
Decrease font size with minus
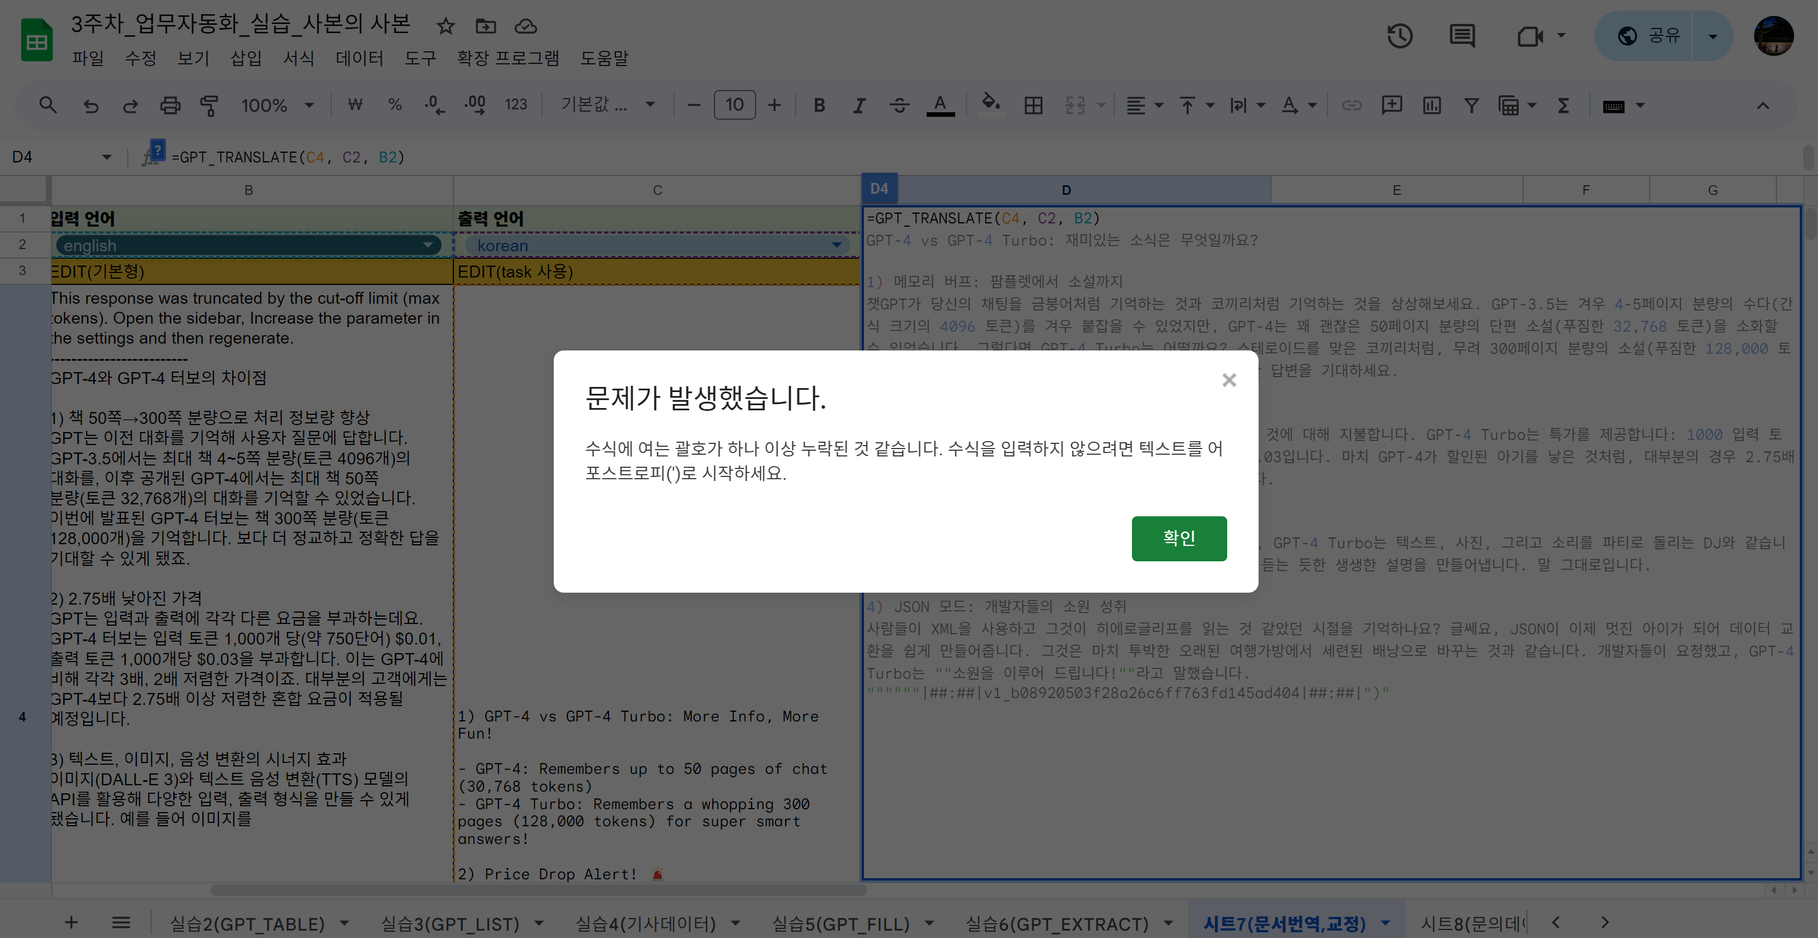(694, 106)
